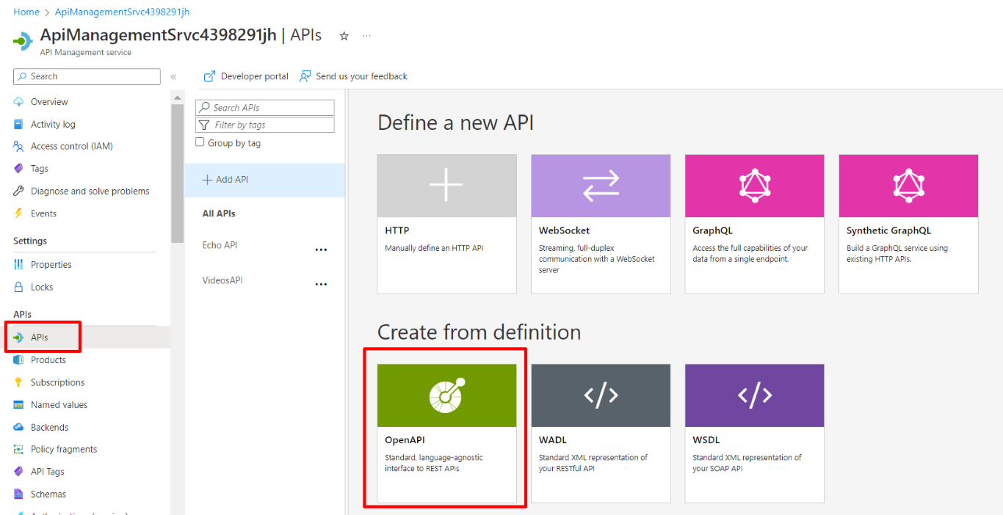Open Backends in sidebar
This screenshot has width=1003, height=515.
click(x=49, y=427)
